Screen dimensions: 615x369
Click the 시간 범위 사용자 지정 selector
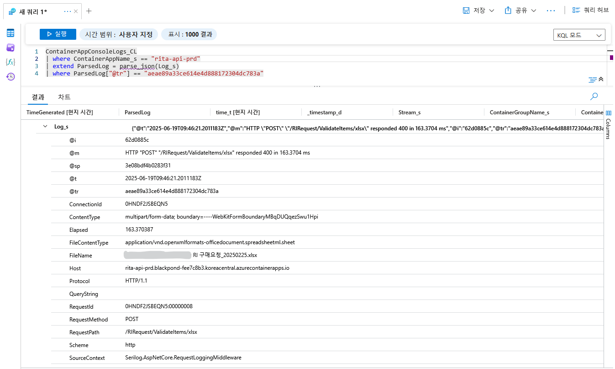[119, 34]
